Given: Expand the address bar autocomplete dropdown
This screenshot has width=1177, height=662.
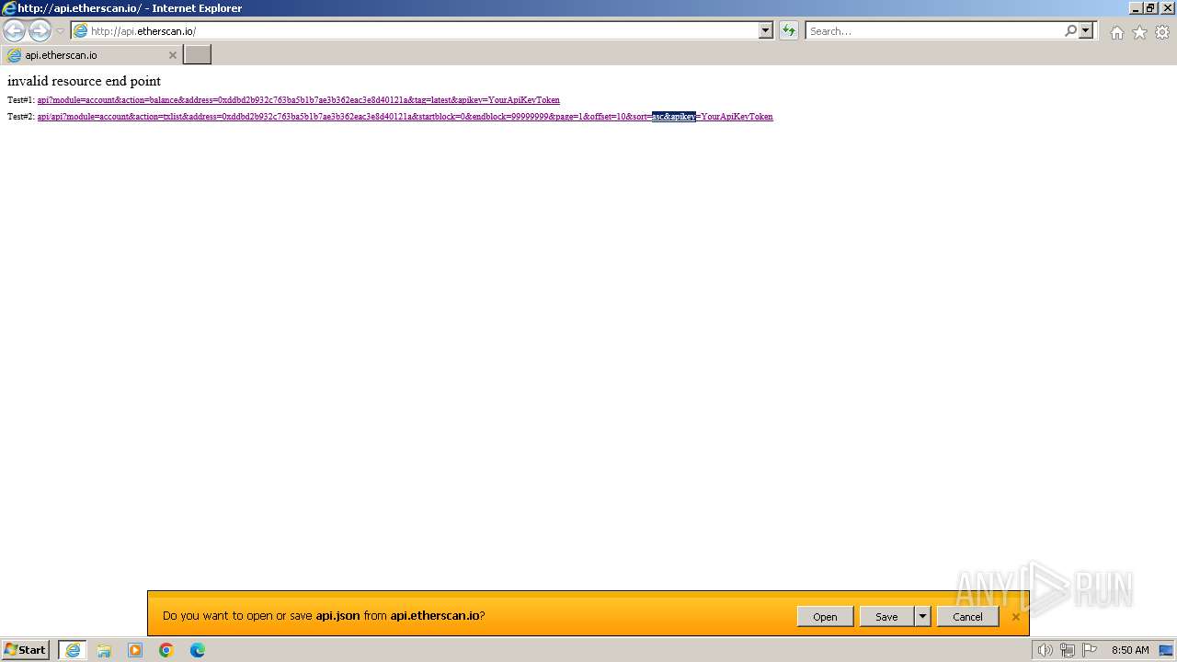Looking at the screenshot, I should 766,30.
